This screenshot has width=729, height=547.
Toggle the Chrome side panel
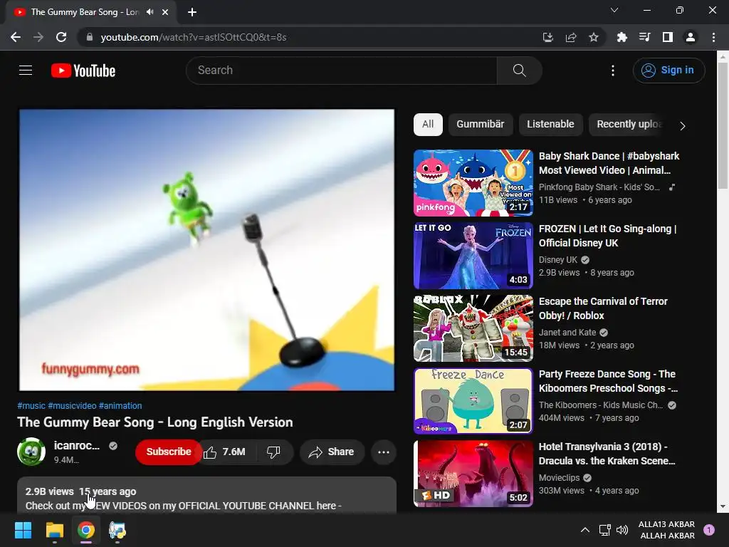(668, 37)
